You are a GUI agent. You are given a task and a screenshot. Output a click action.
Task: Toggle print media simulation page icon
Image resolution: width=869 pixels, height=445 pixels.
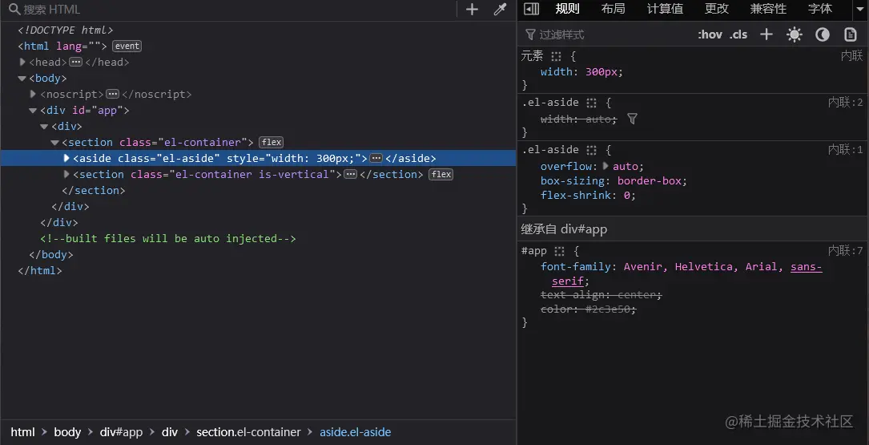point(850,34)
